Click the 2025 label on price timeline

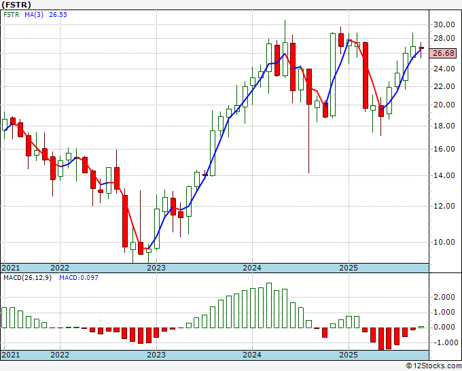pos(349,268)
